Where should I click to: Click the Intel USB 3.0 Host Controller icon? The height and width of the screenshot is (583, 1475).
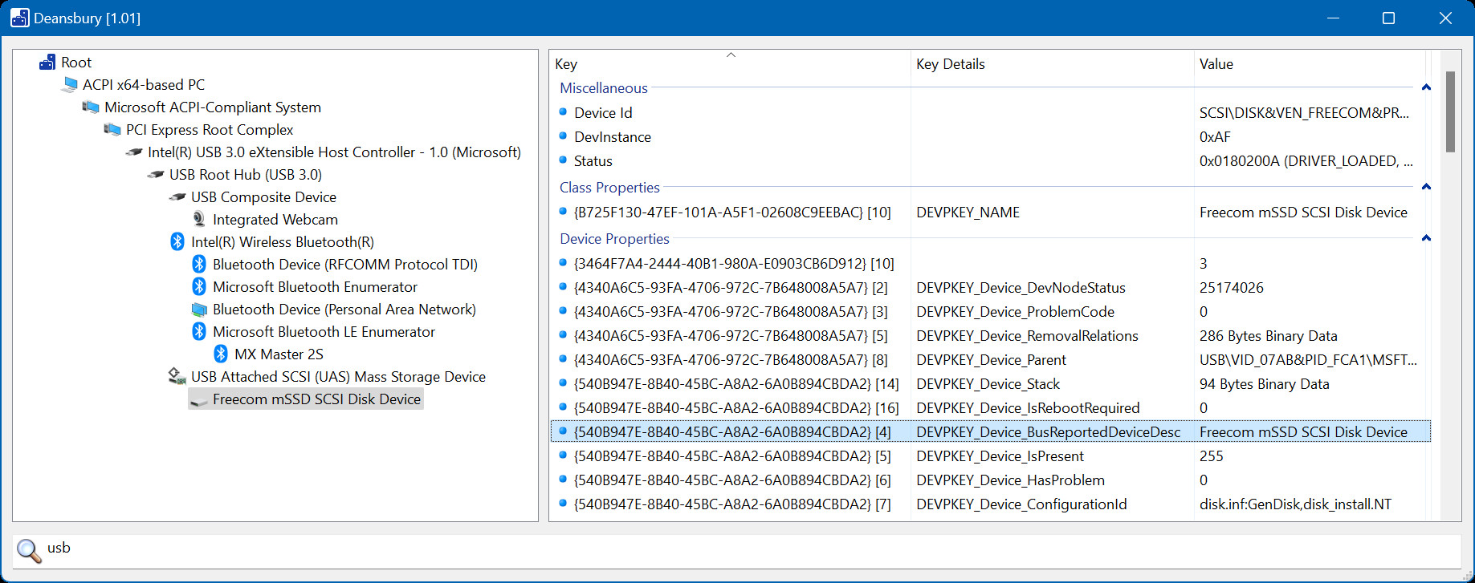[x=134, y=152]
